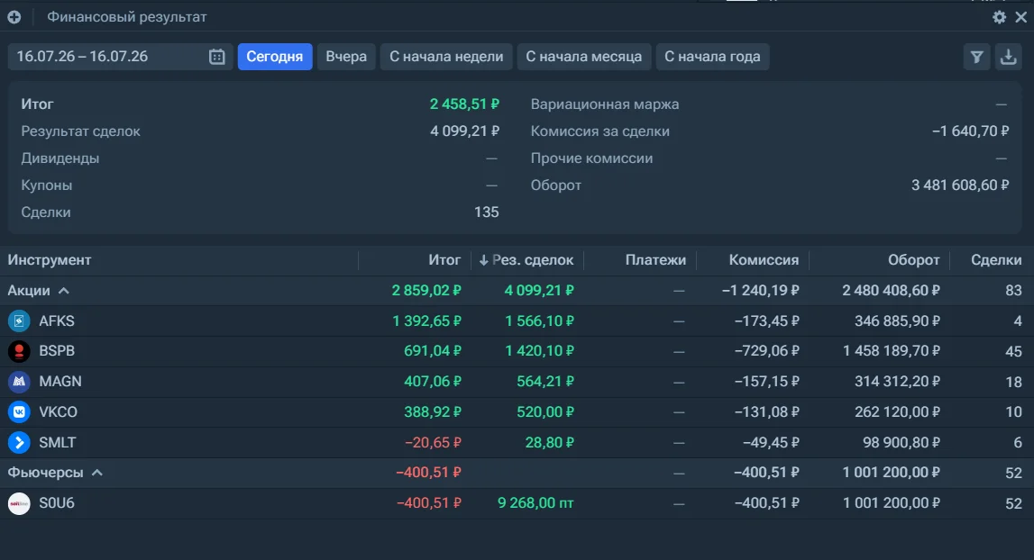Select the AFKS instrument icon
The width and height of the screenshot is (1034, 560).
19,321
